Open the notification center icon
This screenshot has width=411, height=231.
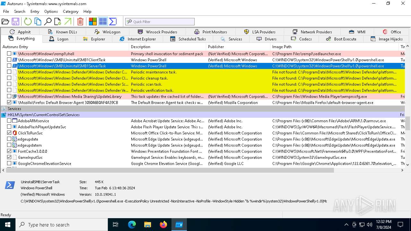pos(400,225)
